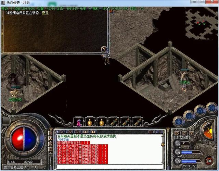
Task: Click the third chat toolbar icon
Action: (77, 132)
